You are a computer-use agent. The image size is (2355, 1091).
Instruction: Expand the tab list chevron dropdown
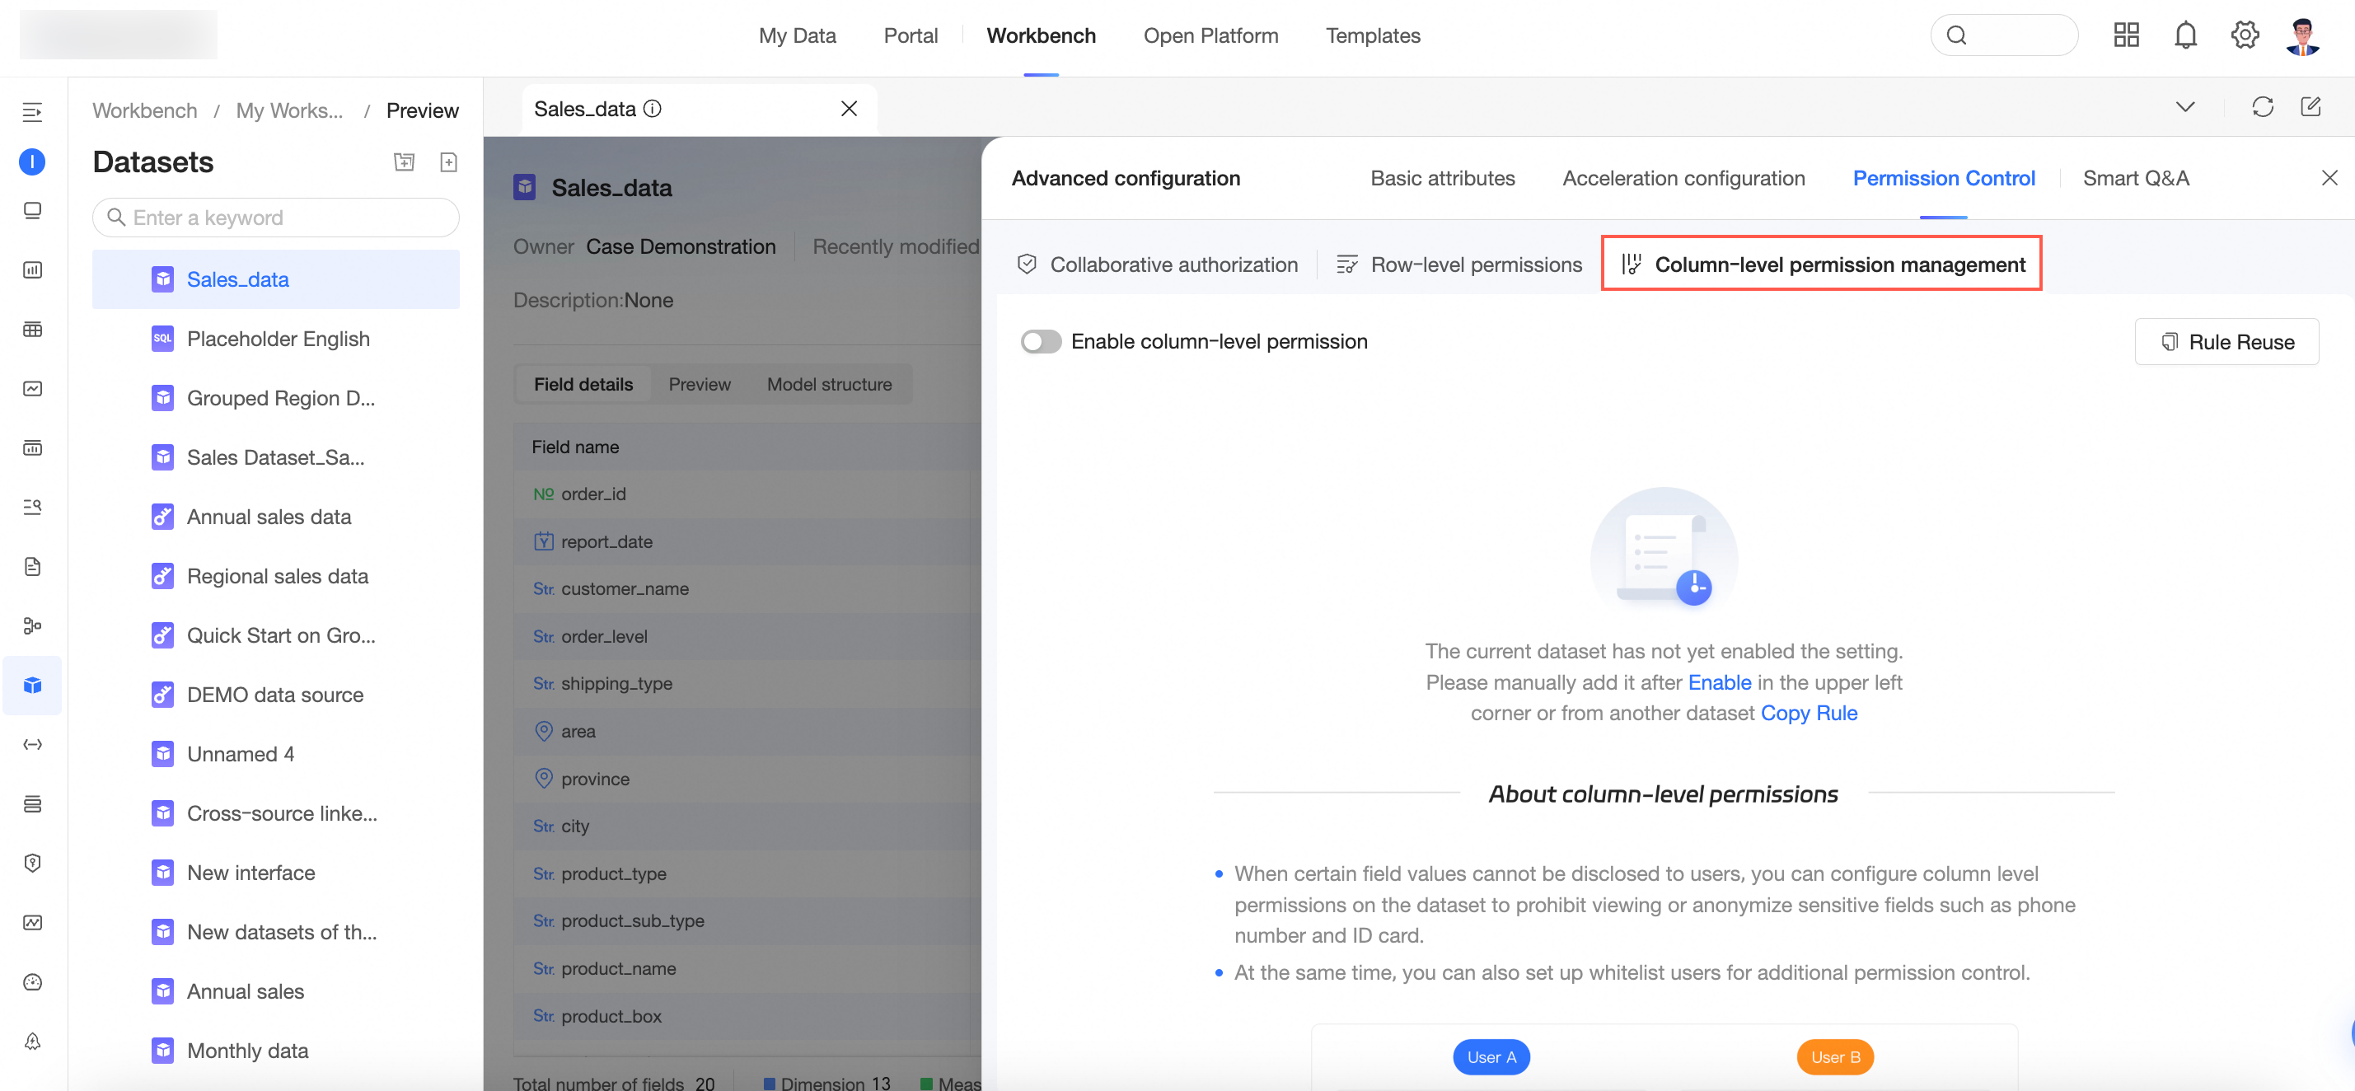tap(2184, 108)
